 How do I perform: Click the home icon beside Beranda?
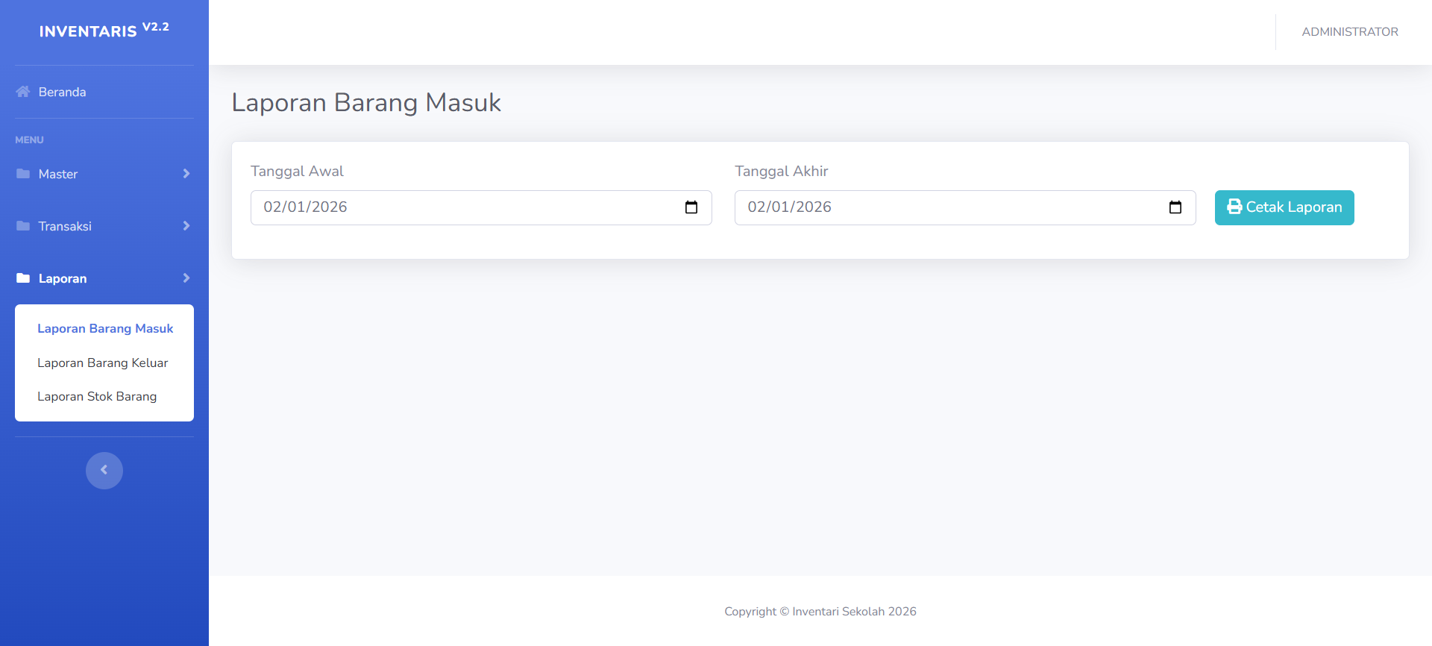click(x=23, y=92)
